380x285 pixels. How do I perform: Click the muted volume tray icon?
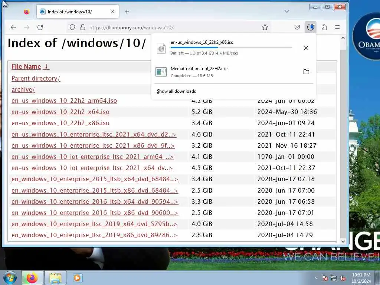pos(343,278)
